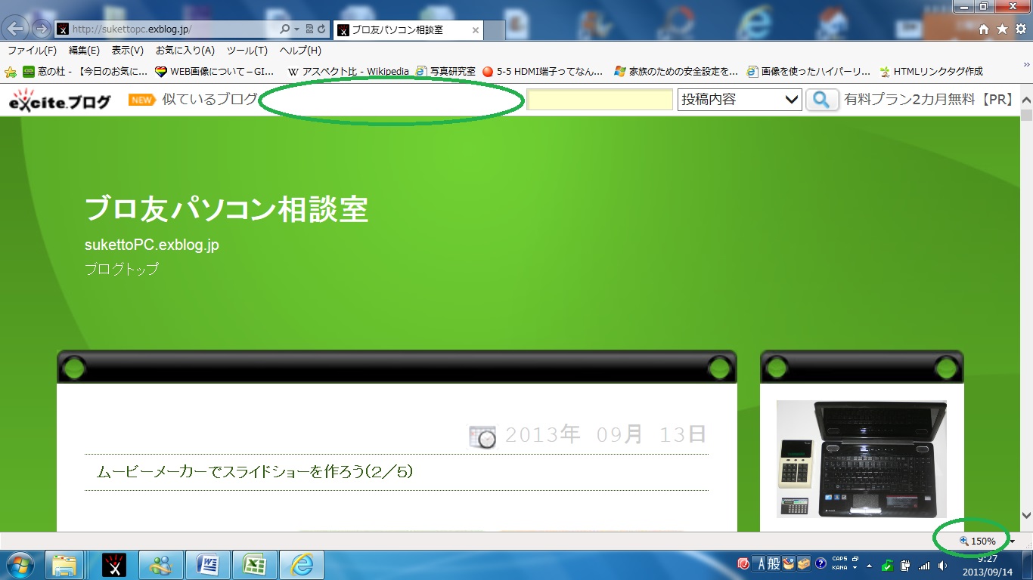Open the ファイル(F) menu
This screenshot has width=1033, height=580.
pos(32,51)
